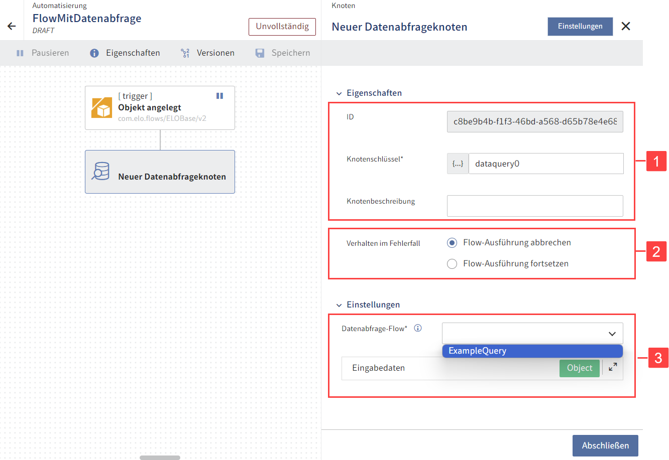Click the horizontal scrollbar under the canvas

point(160,457)
